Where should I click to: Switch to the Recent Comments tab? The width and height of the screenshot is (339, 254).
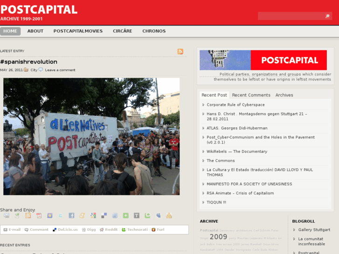pos(251,95)
